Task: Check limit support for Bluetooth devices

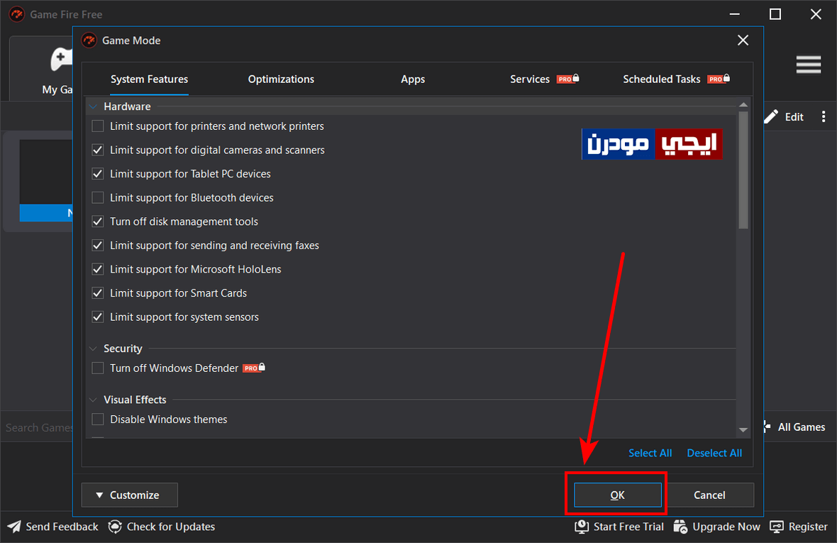Action: pos(98,197)
